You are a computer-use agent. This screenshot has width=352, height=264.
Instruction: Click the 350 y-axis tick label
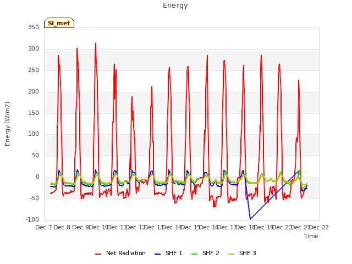point(34,28)
